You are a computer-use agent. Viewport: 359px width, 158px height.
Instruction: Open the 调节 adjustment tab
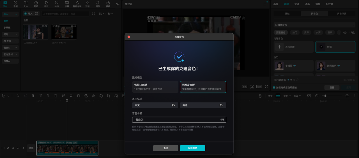[x=98, y=4]
